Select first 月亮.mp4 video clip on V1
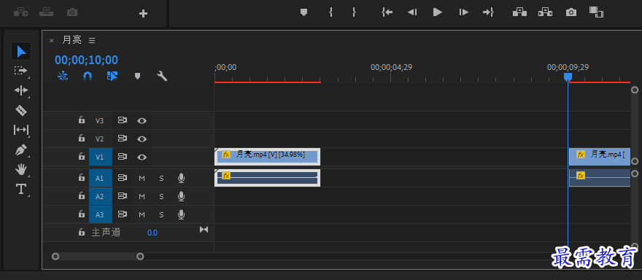642x280 pixels. click(x=267, y=157)
